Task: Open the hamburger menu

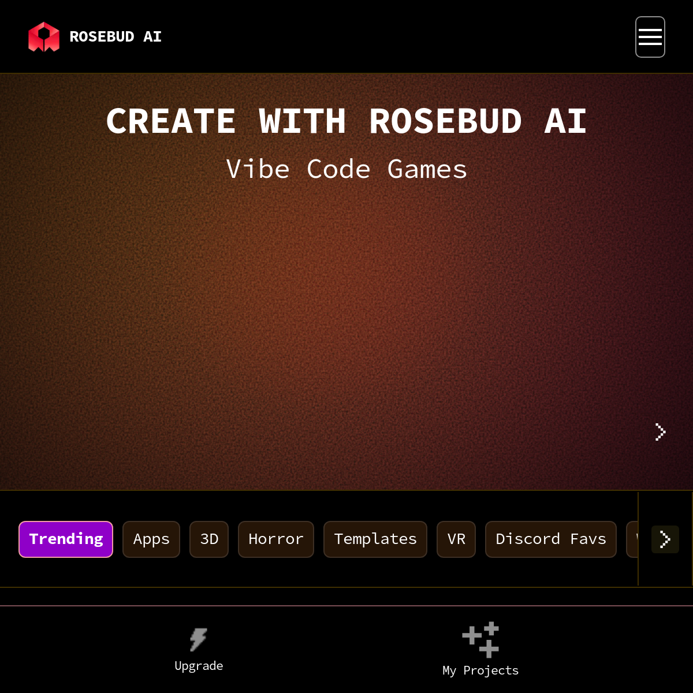Action: pos(650,37)
